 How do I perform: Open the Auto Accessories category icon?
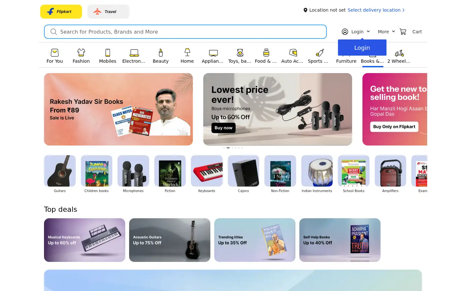293,53
